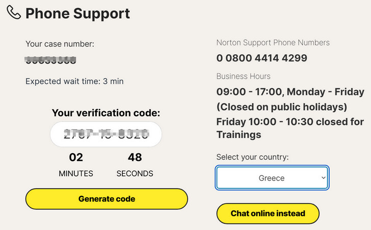Click the Phone Support heading
The height and width of the screenshot is (230, 371).
[77, 13]
